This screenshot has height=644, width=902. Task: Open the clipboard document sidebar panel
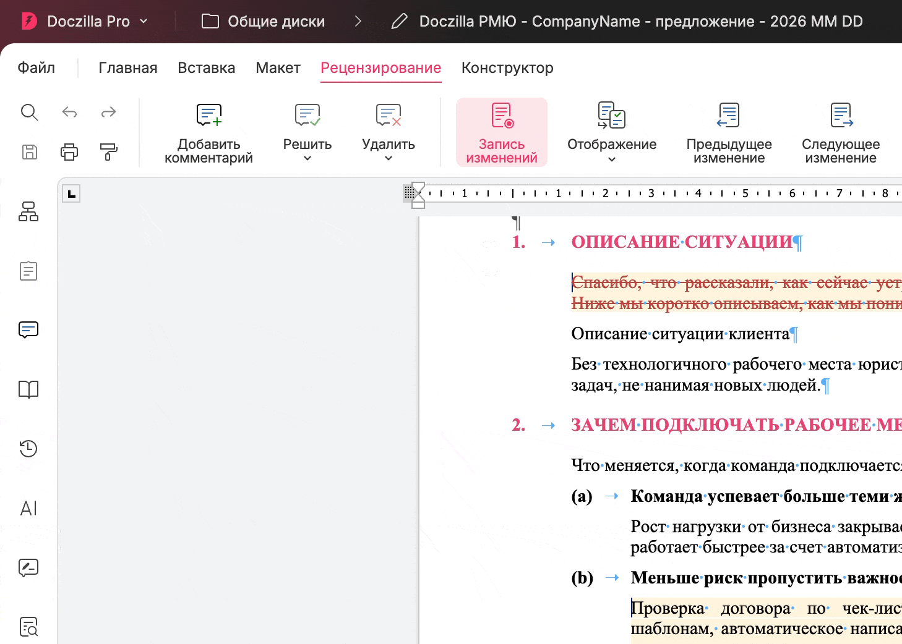[28, 271]
